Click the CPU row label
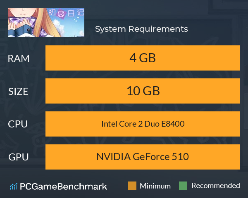The height and width of the screenshot is (198, 248). pos(18,124)
